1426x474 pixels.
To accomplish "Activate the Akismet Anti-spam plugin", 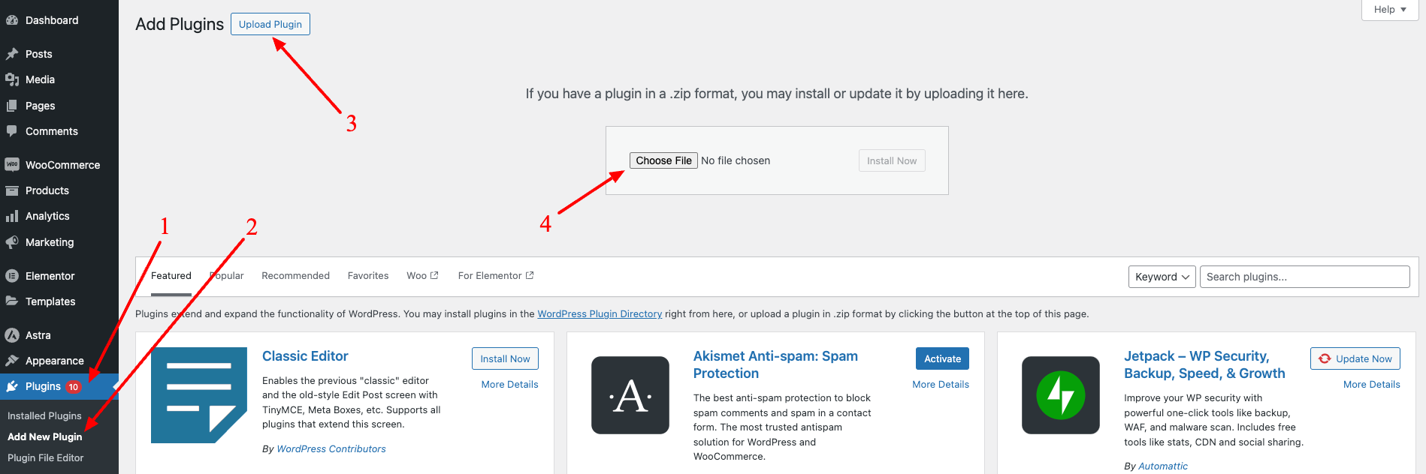I will tap(942, 358).
